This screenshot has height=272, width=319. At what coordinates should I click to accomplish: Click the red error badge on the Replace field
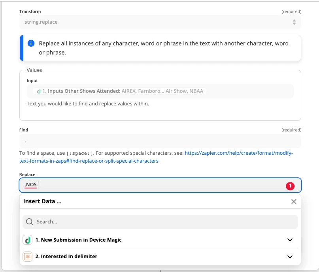click(291, 186)
